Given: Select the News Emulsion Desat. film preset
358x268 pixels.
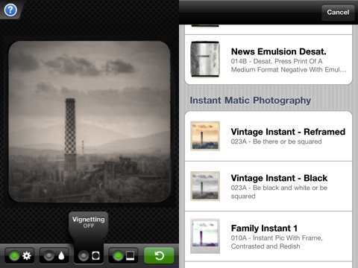Looking at the screenshot, I should tap(268, 60).
